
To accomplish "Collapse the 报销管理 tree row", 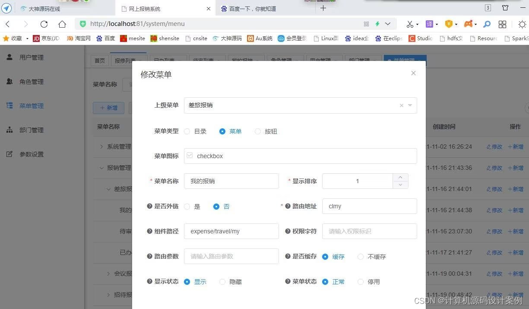I will click(x=101, y=168).
